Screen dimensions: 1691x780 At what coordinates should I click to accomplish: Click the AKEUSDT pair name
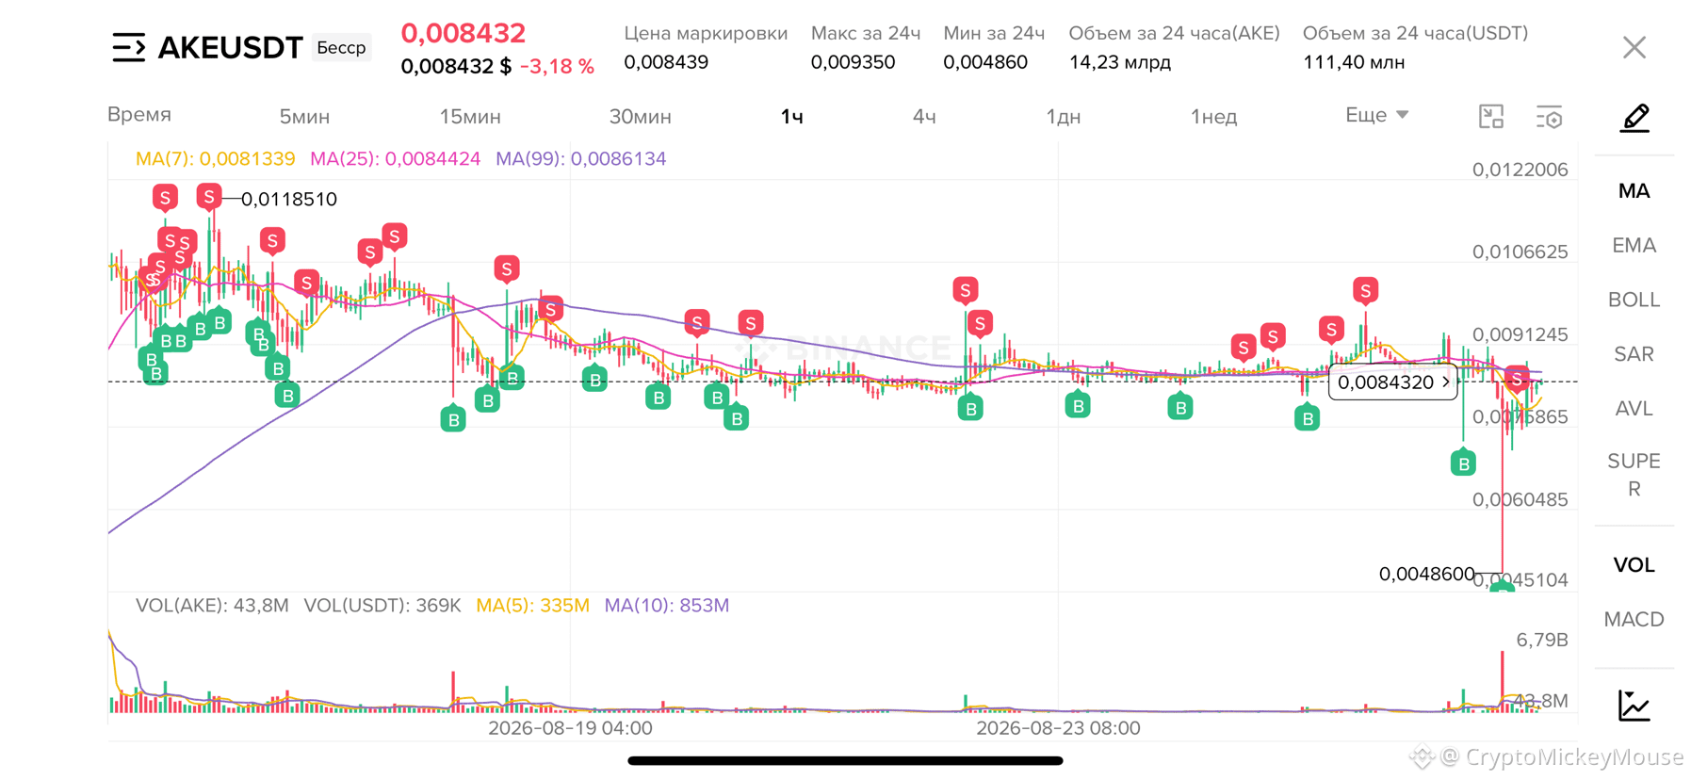pyautogui.click(x=230, y=47)
